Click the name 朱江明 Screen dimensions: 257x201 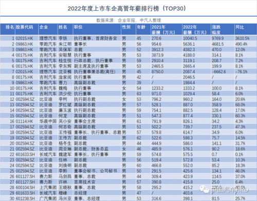pos(65,44)
